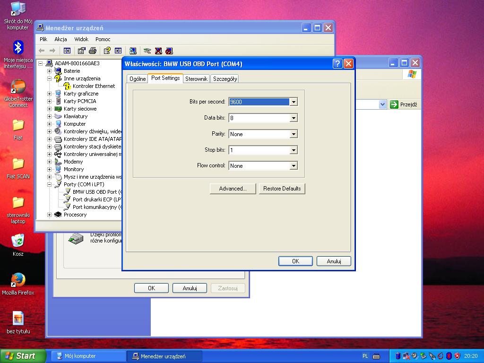Collapse the Porty (COM i LPT) node
This screenshot has height=363, width=484.
pyautogui.click(x=50, y=184)
